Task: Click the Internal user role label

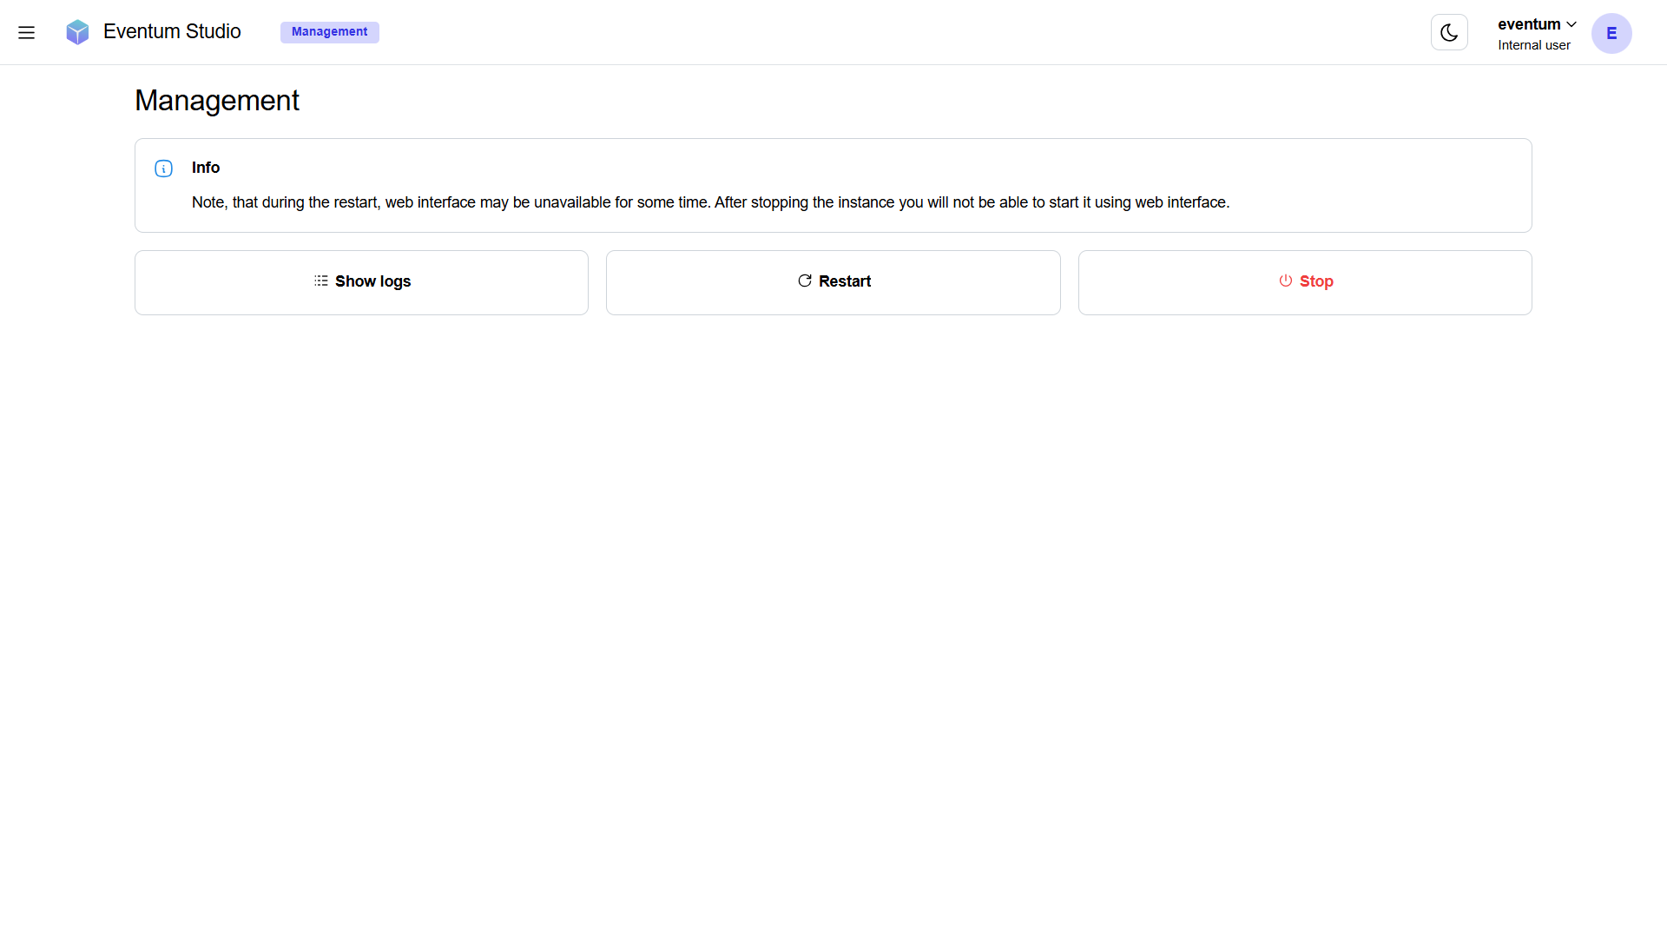Action: tap(1533, 45)
